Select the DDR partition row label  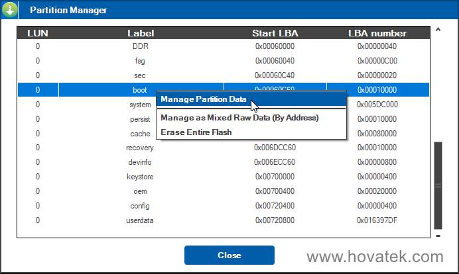click(141, 46)
